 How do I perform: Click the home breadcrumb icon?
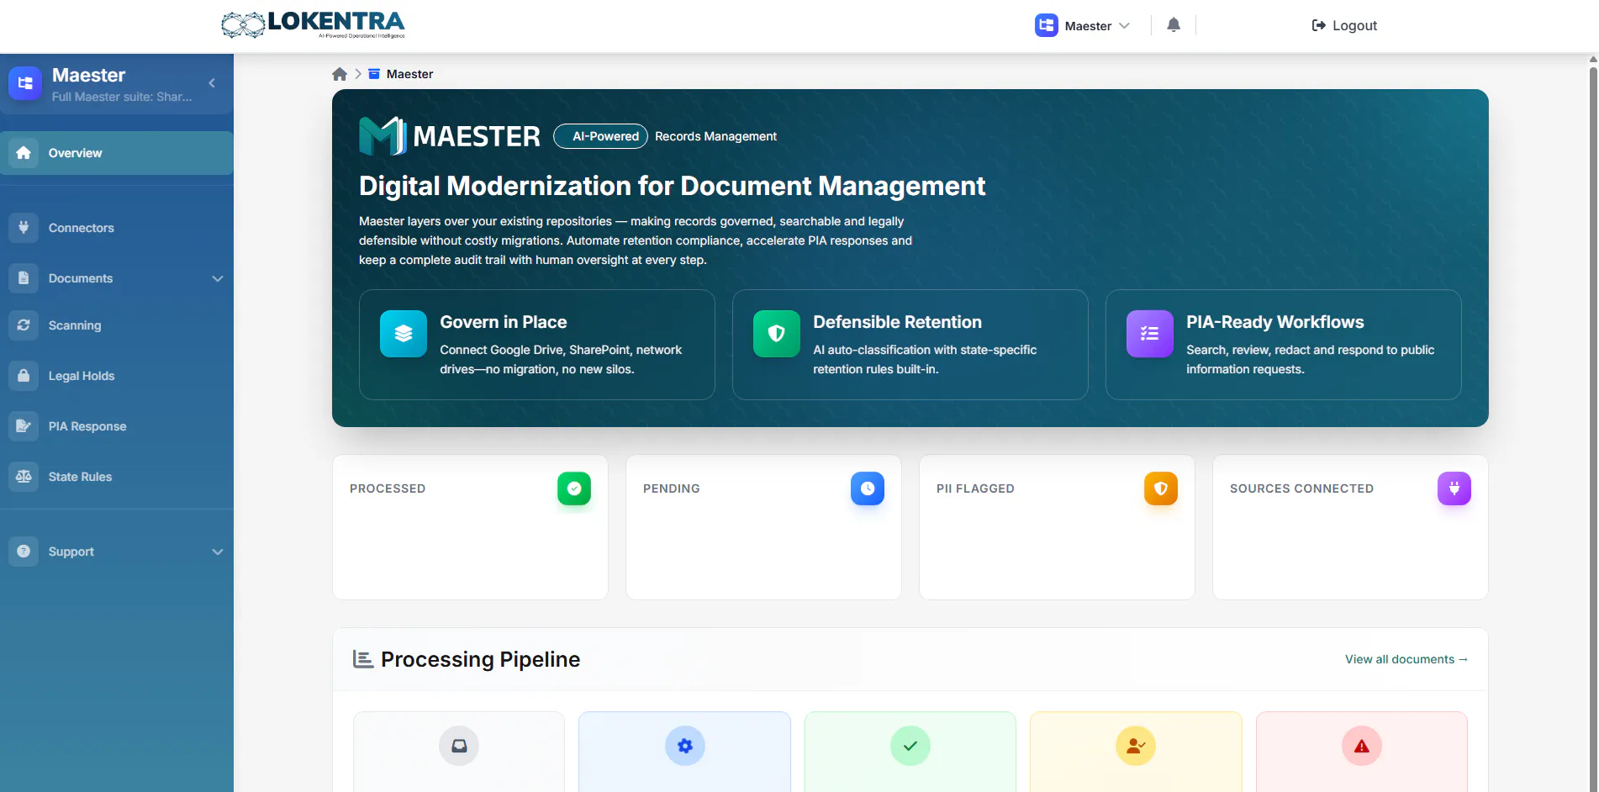340,74
